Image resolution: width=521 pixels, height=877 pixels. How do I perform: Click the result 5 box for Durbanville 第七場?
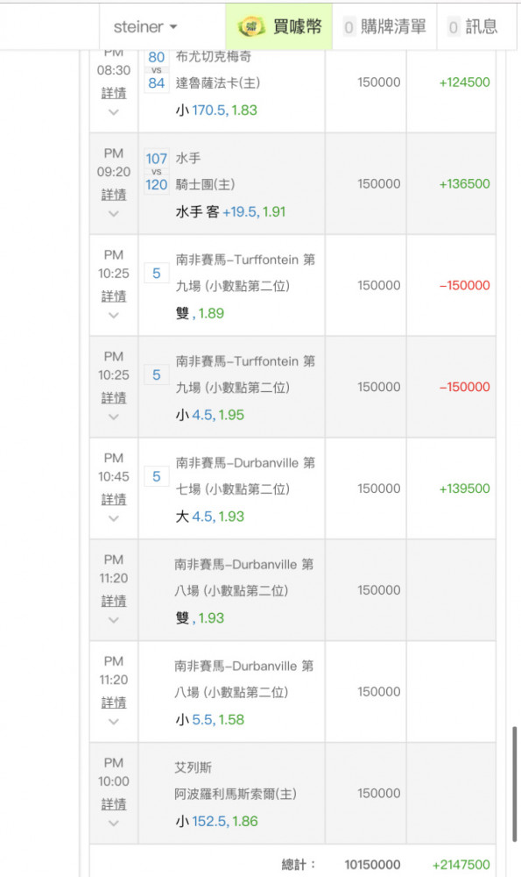click(x=157, y=476)
